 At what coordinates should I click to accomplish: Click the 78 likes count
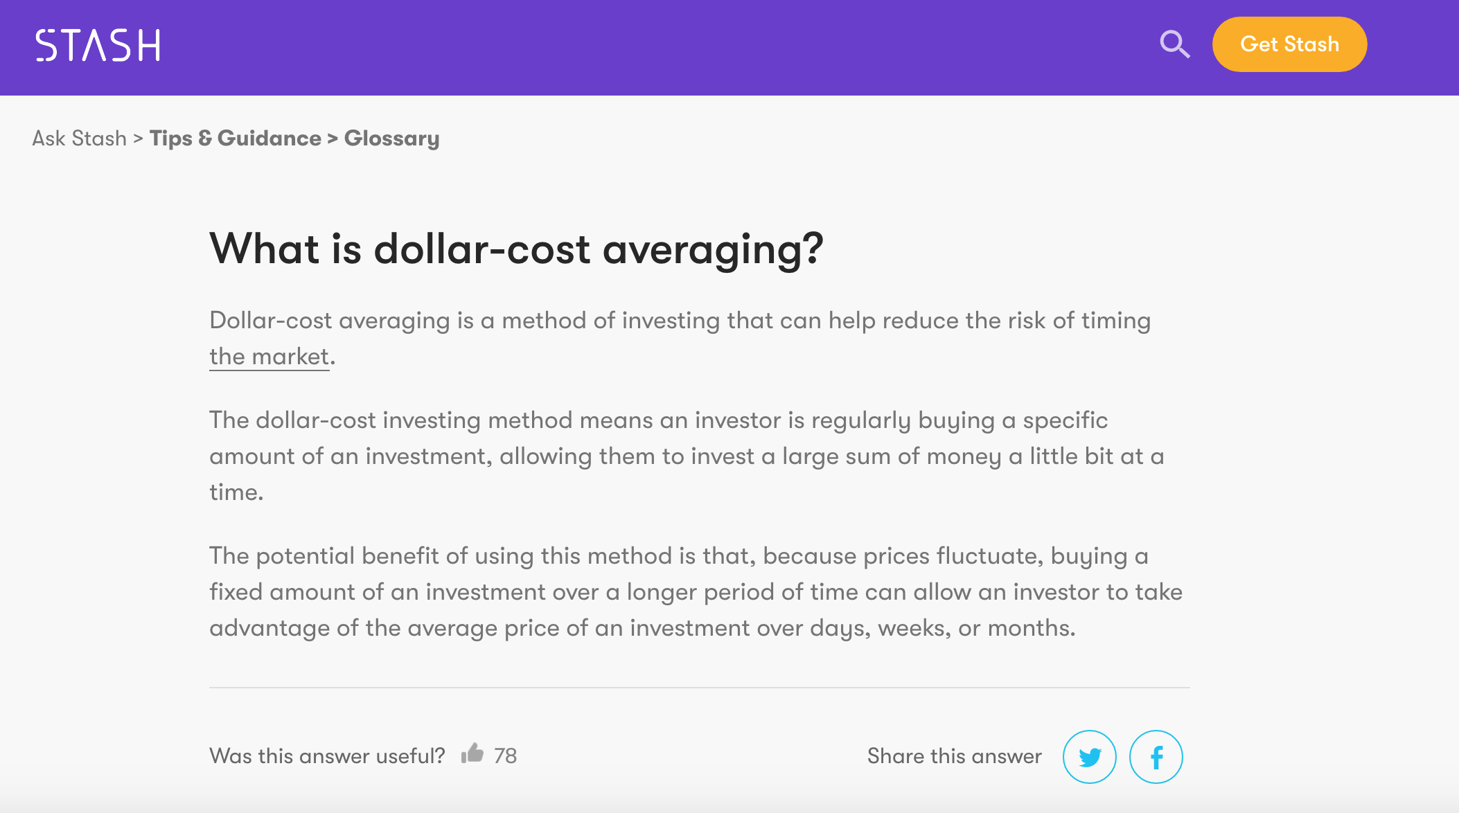505,756
